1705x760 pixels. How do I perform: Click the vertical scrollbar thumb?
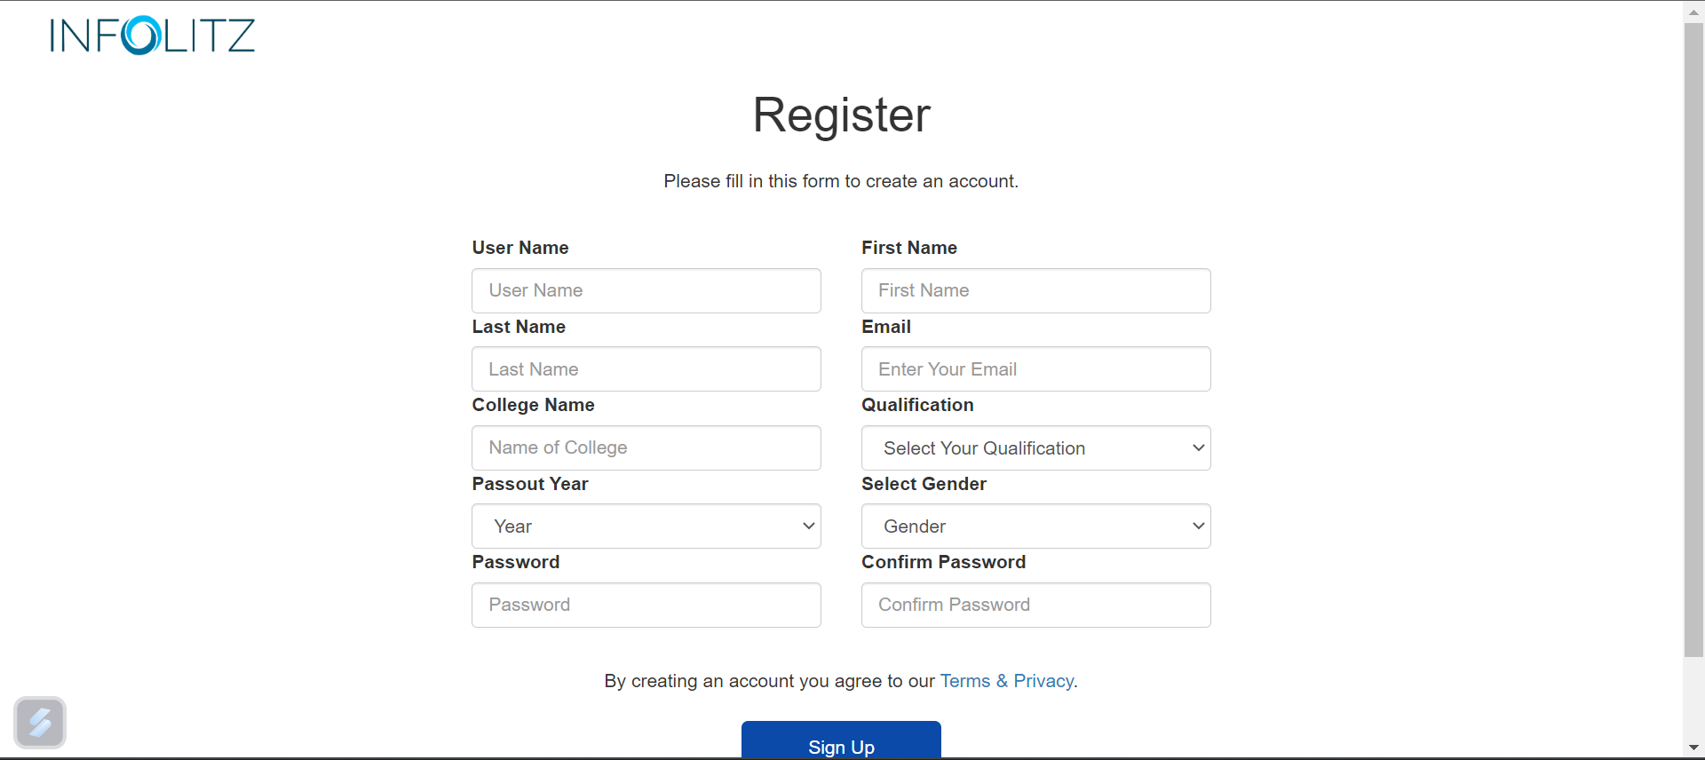point(1693,337)
